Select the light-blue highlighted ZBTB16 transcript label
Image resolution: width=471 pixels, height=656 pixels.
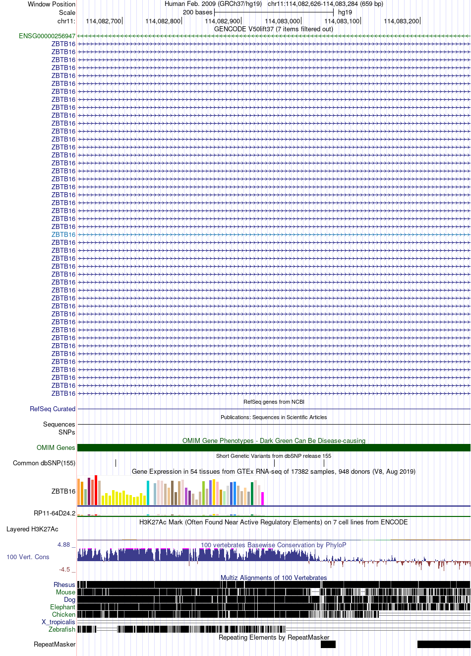click(63, 234)
